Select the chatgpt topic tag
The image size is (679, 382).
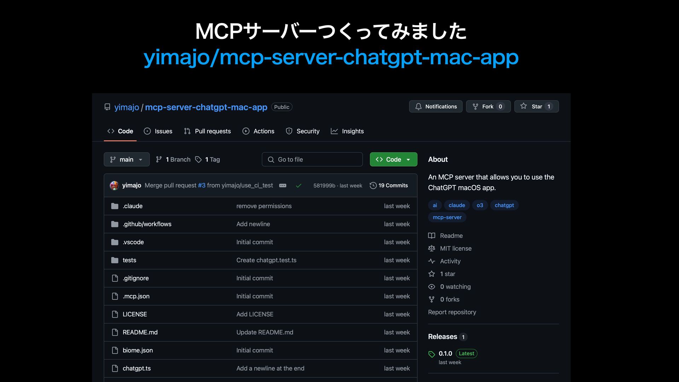point(504,205)
